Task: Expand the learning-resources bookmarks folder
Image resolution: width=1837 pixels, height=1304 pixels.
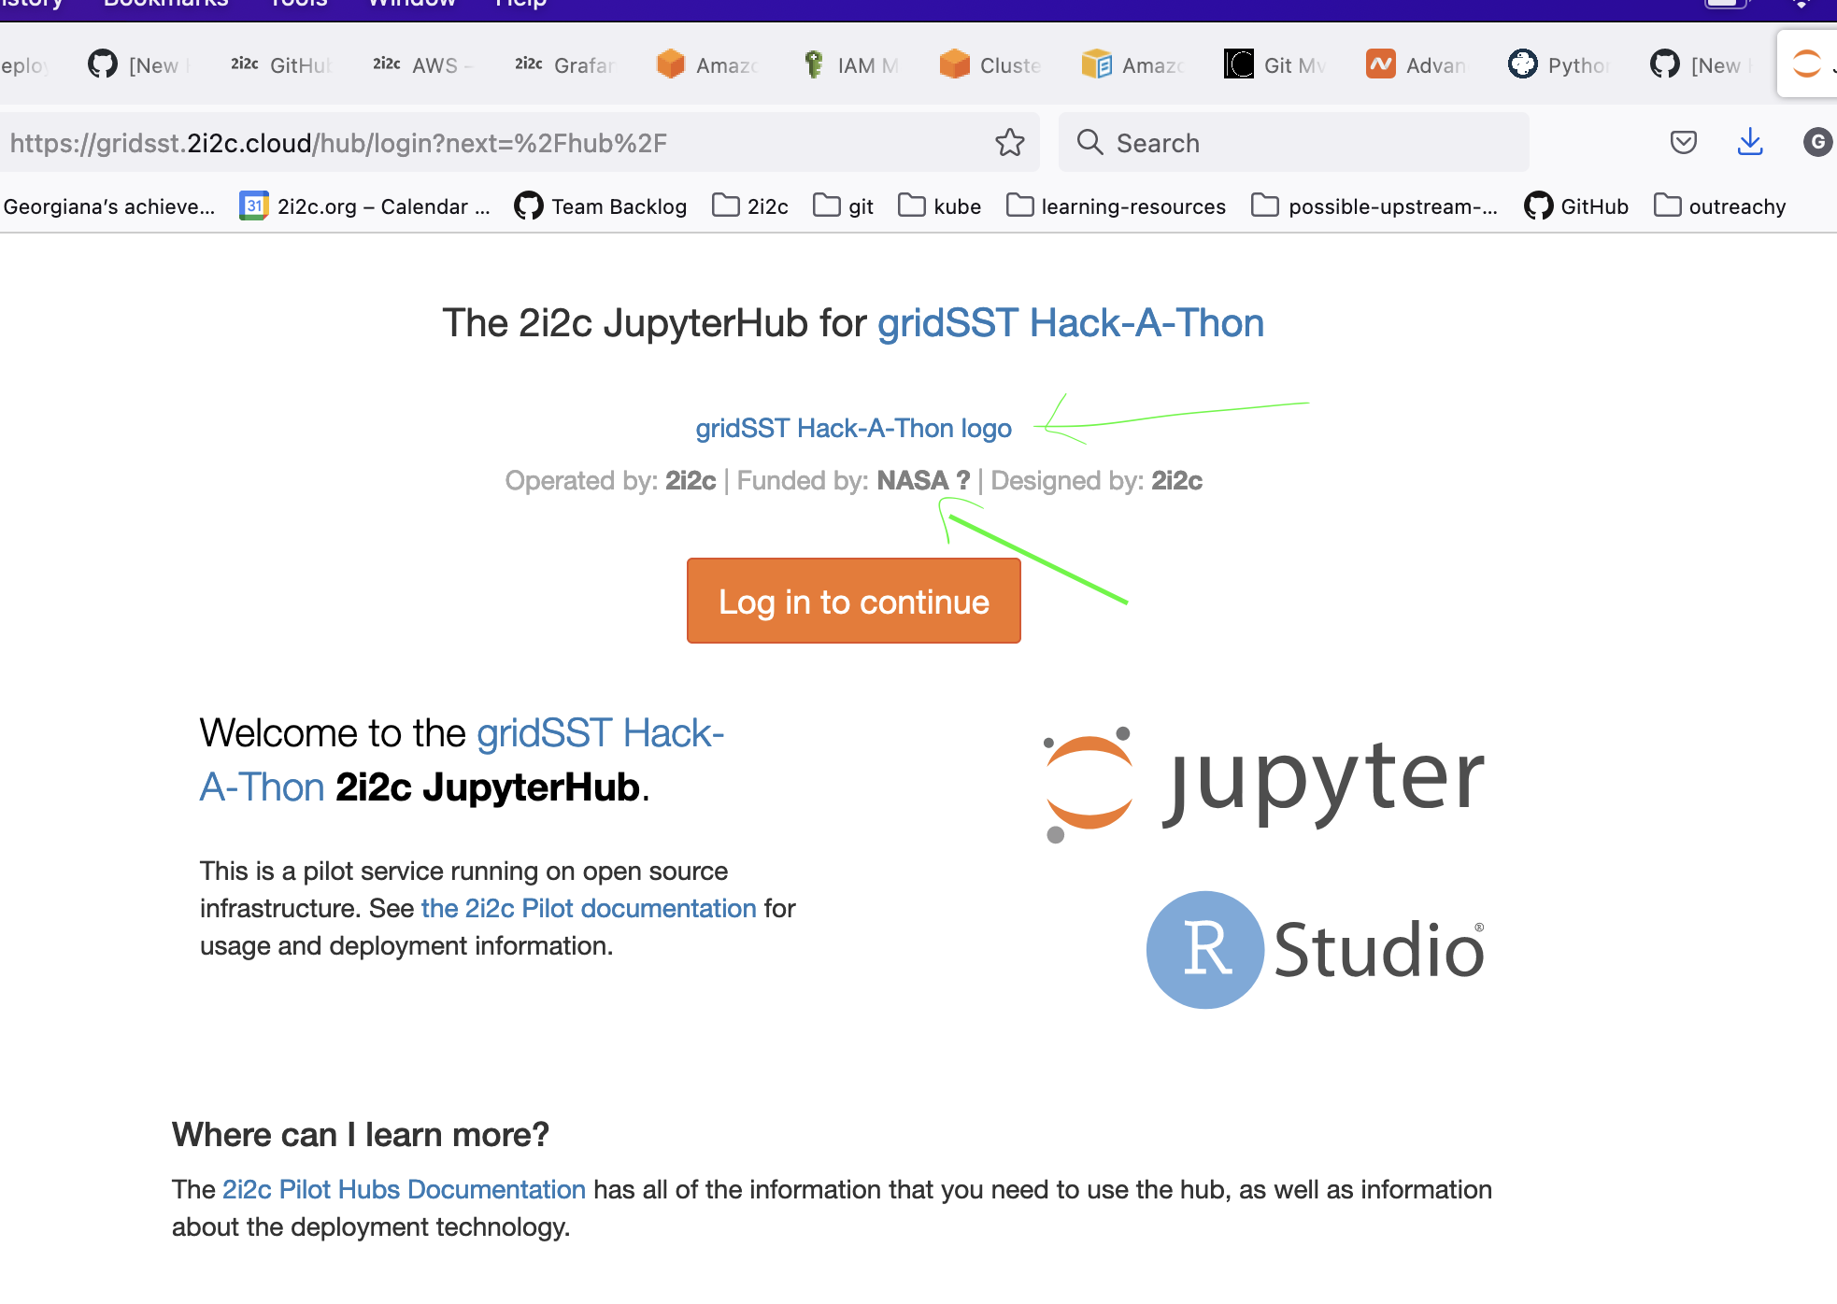Action: click(1116, 206)
